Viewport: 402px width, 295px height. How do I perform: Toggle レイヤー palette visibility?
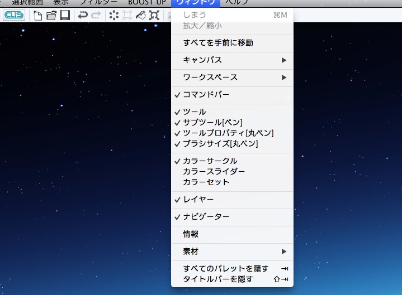[232, 200]
